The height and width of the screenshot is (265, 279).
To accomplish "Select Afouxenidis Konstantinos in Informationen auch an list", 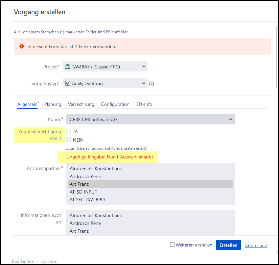I will click(x=151, y=215).
